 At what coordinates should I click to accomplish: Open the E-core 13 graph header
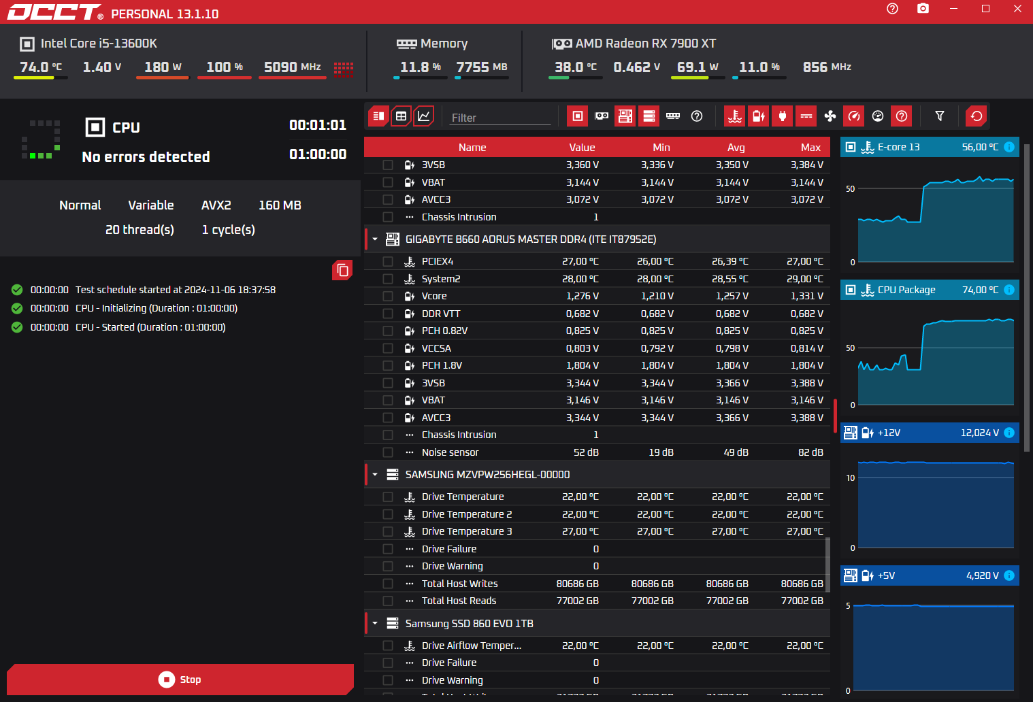[930, 147]
